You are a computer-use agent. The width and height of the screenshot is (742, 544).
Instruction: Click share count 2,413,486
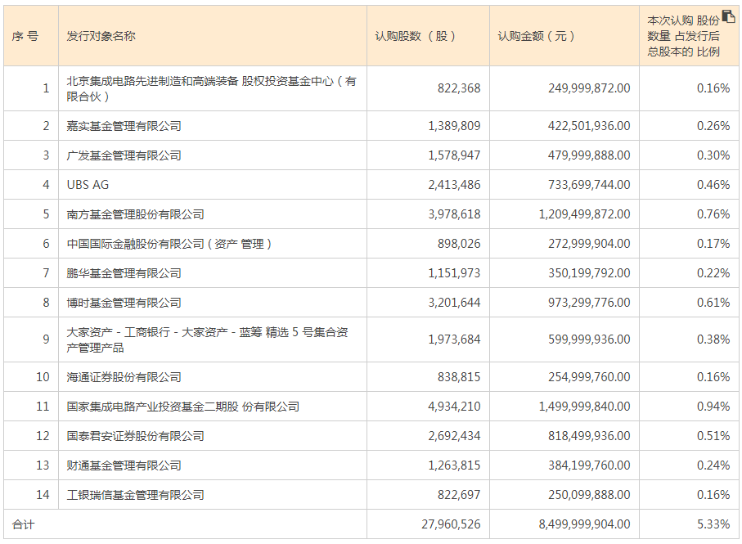[454, 185]
